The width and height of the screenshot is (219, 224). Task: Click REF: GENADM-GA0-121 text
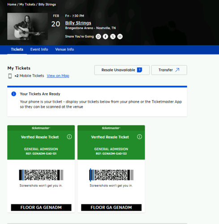click(x=41, y=154)
